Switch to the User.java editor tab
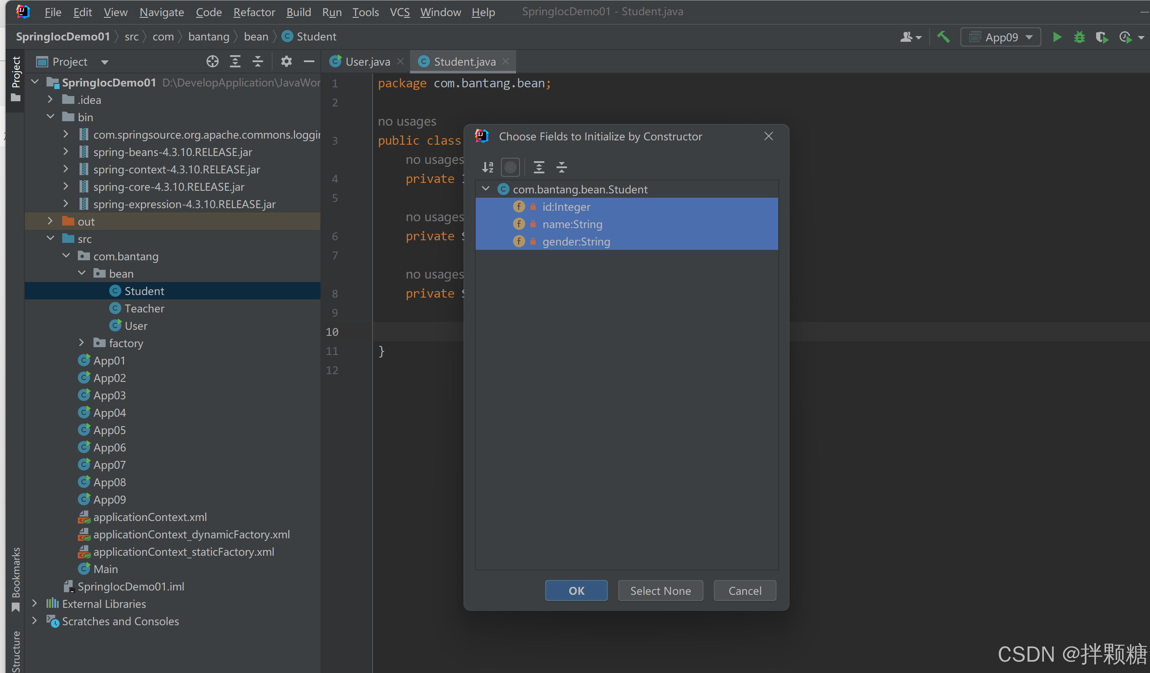The height and width of the screenshot is (673, 1150). coord(367,62)
